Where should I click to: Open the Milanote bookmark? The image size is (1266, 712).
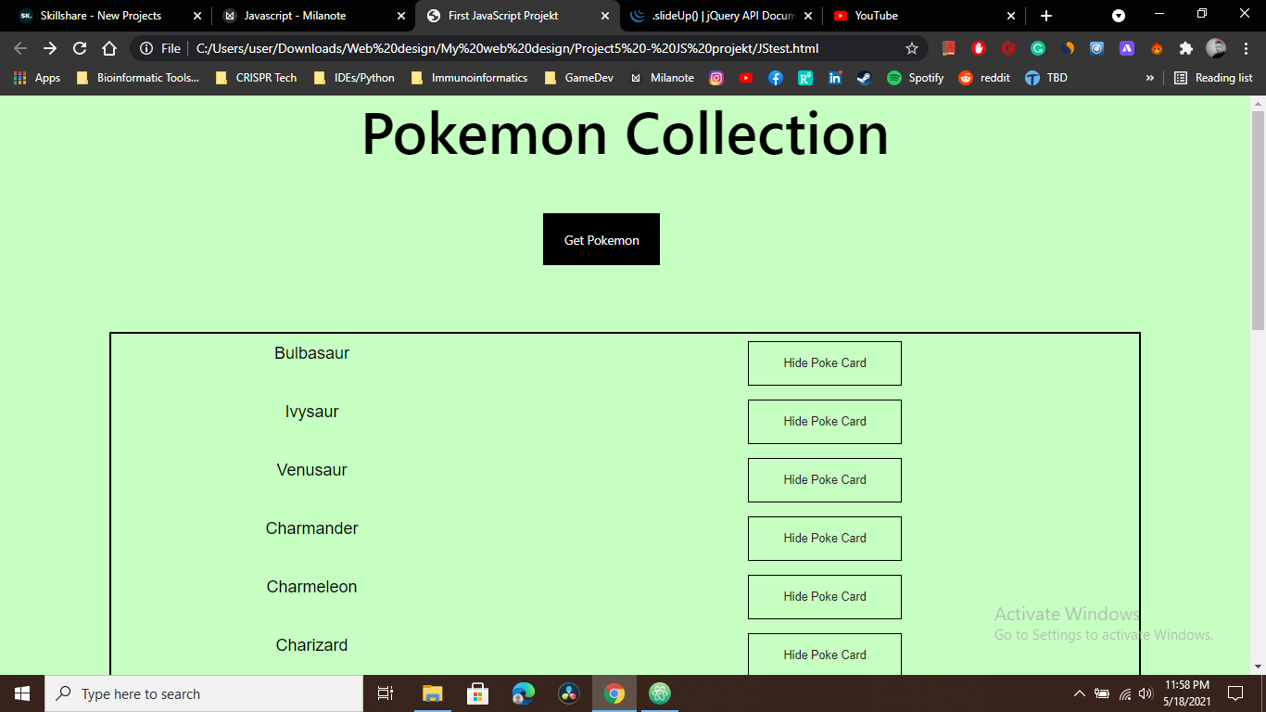[662, 78]
